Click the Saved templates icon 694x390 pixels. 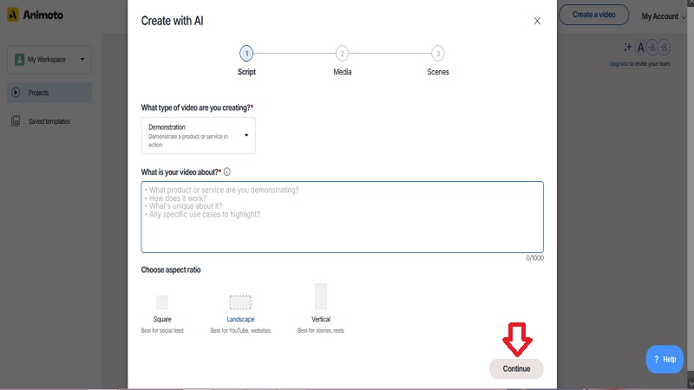click(16, 121)
